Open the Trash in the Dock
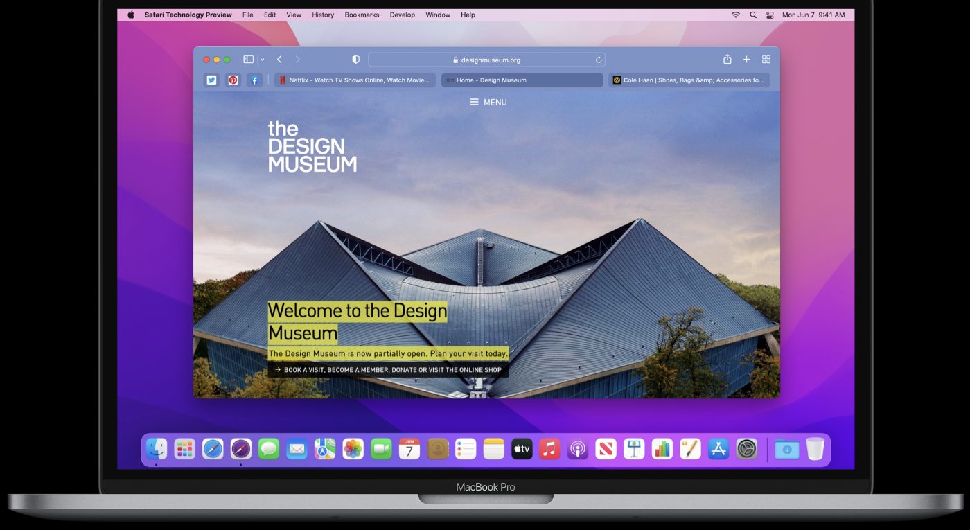 [815, 449]
